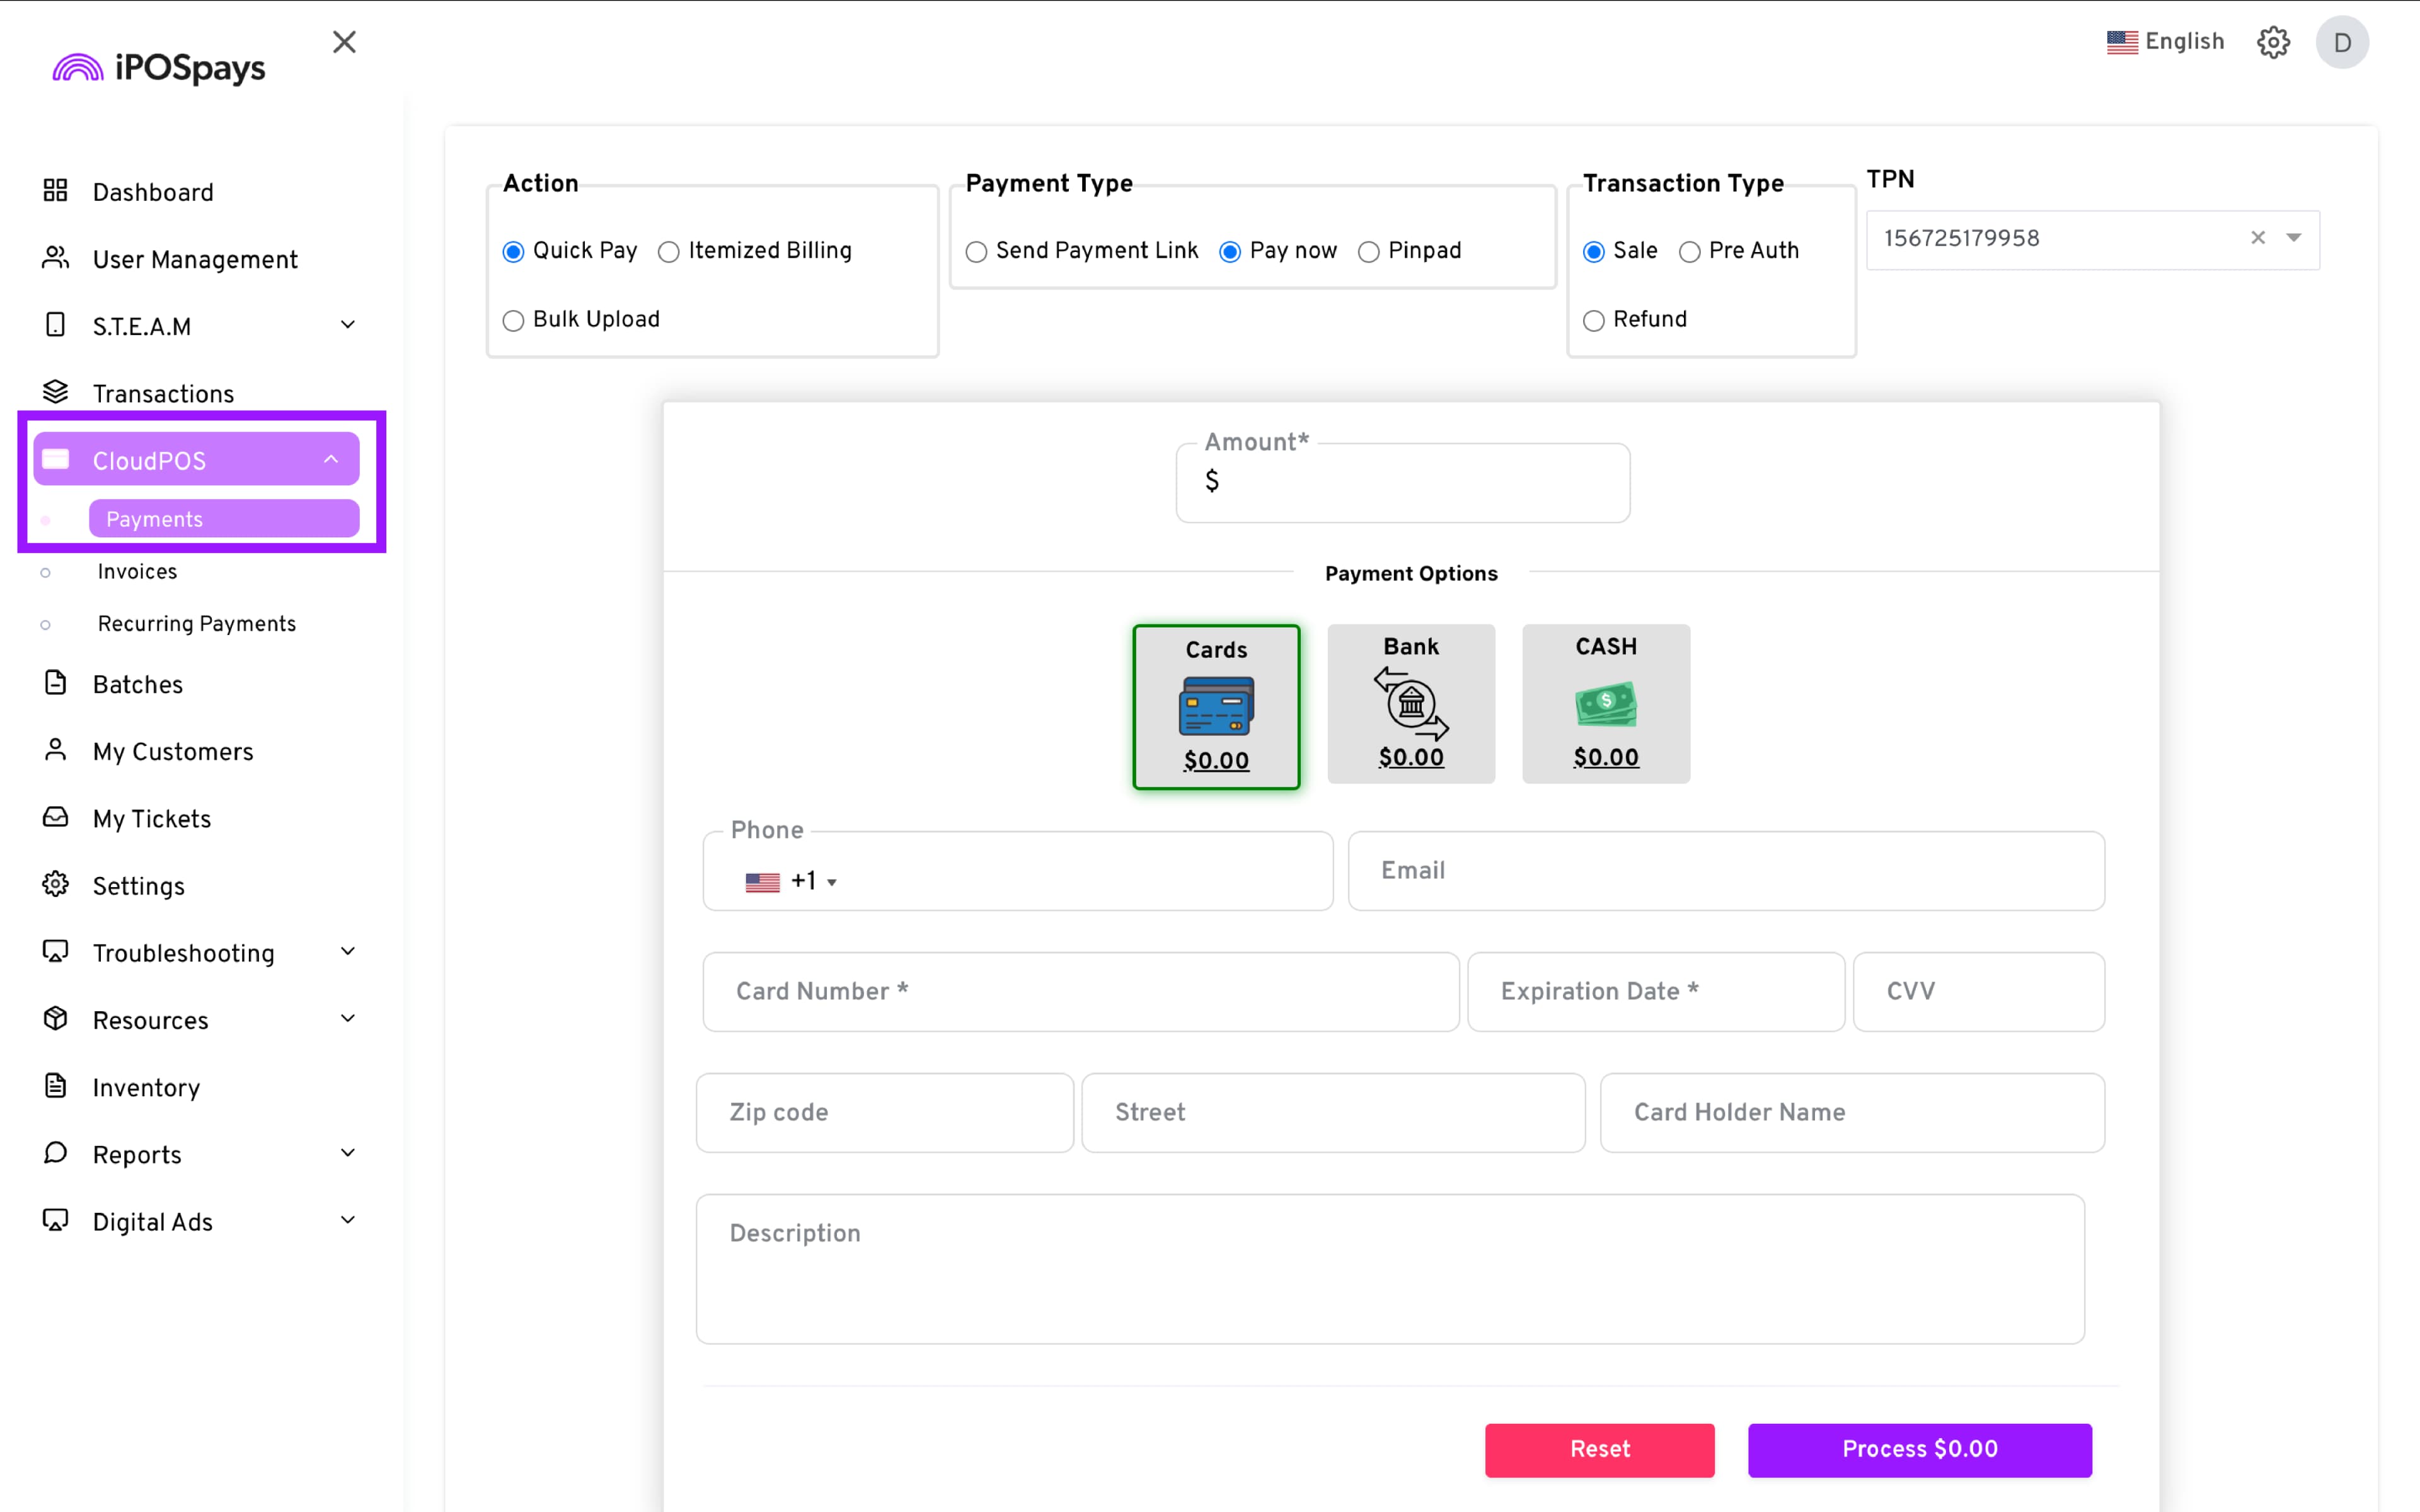The height and width of the screenshot is (1512, 2420).
Task: Clear the TPN value with X
Action: (2257, 238)
